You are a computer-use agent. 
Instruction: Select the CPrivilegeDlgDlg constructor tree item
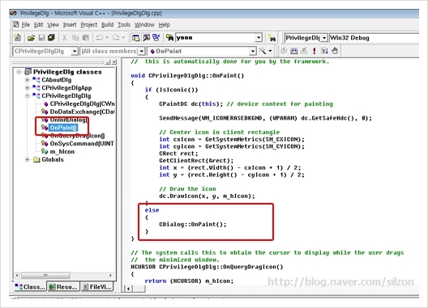tap(82, 103)
